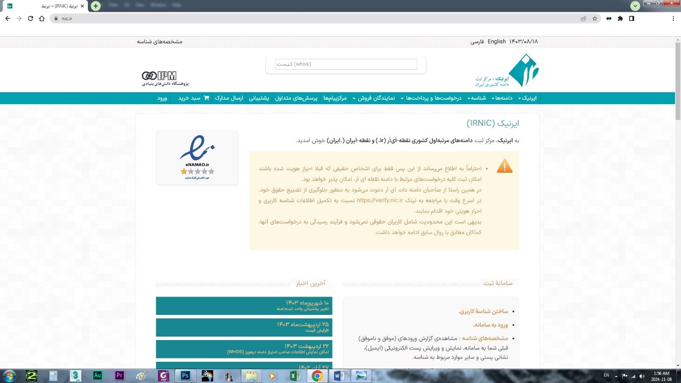Screen dimensions: 681x383
Task: Open Adobe Premiere Pro from the taskbar
Action: pos(119,376)
